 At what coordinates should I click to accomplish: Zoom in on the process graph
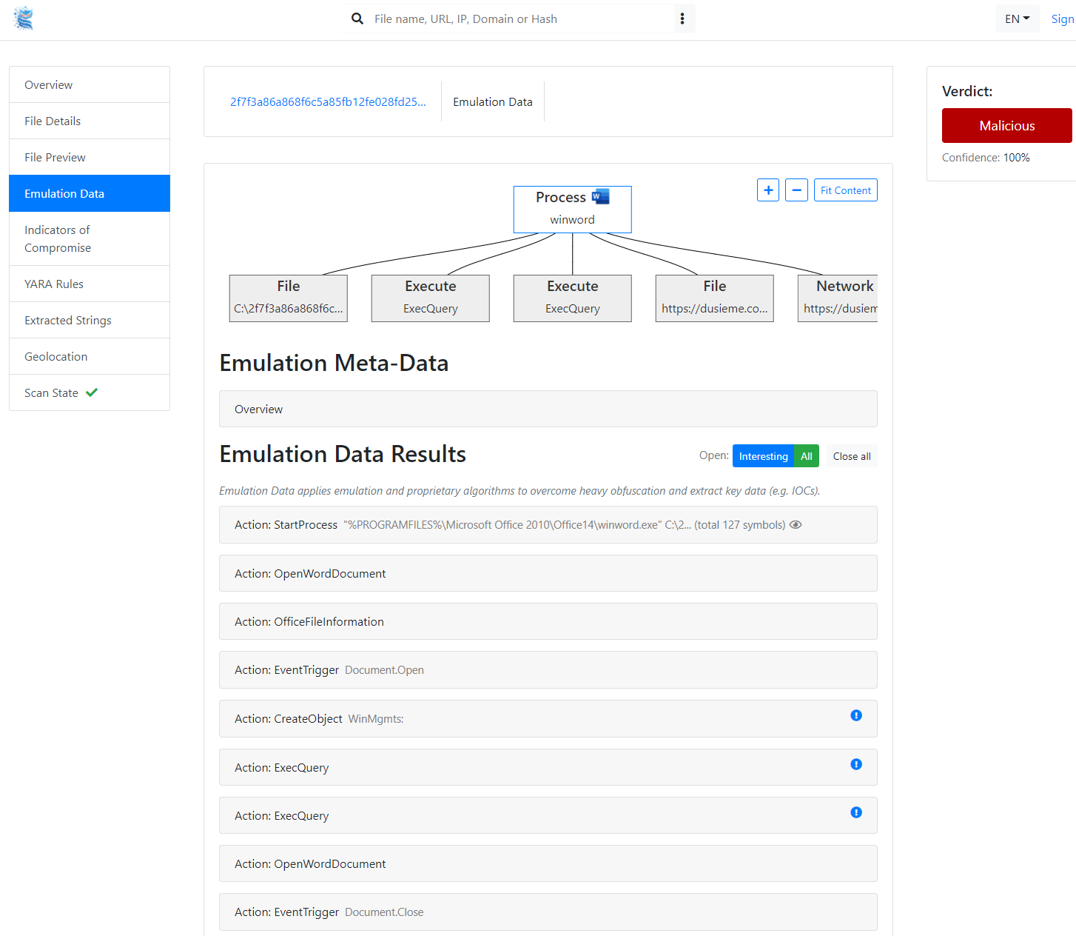tap(767, 190)
